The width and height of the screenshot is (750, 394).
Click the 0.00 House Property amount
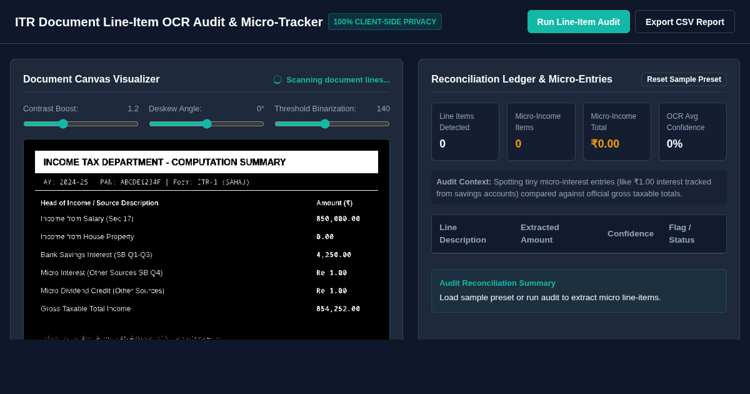(325, 237)
